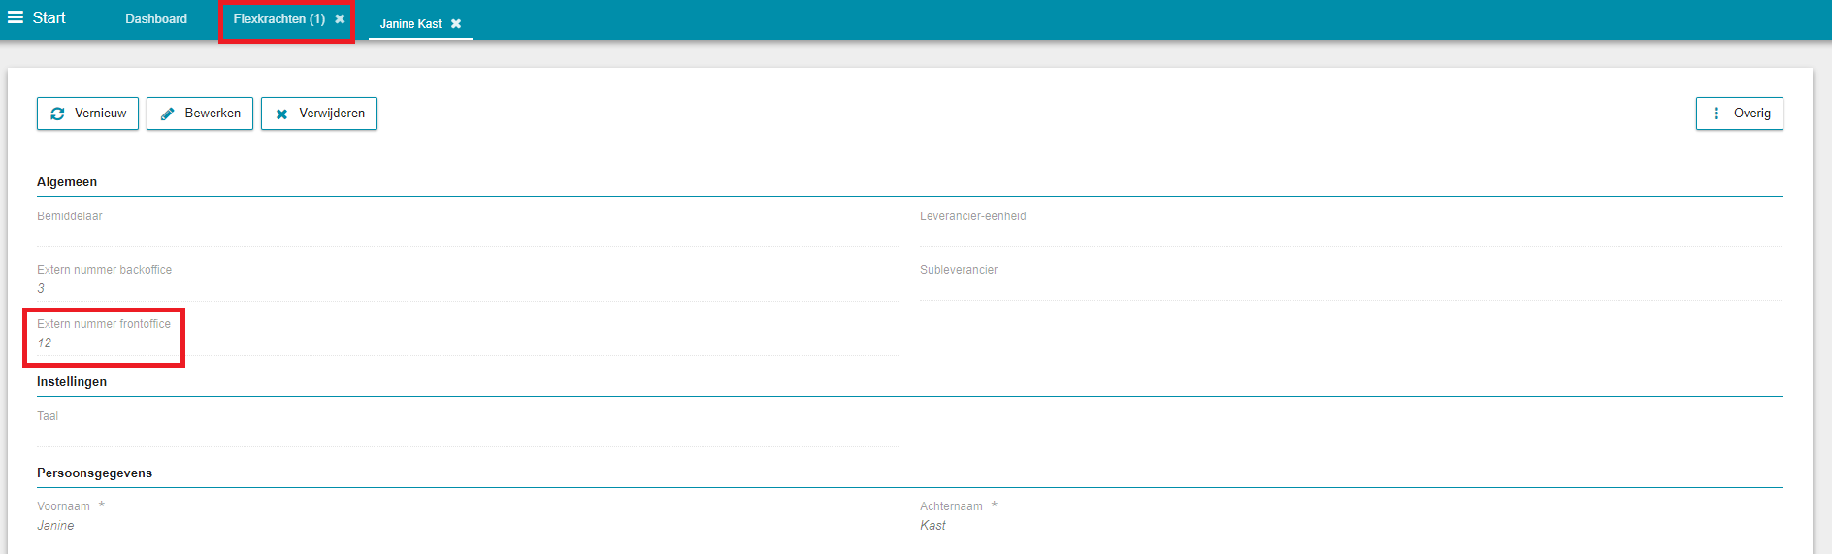Click the three-dot icon beside Overig
Image resolution: width=1832 pixels, height=554 pixels.
(1717, 114)
